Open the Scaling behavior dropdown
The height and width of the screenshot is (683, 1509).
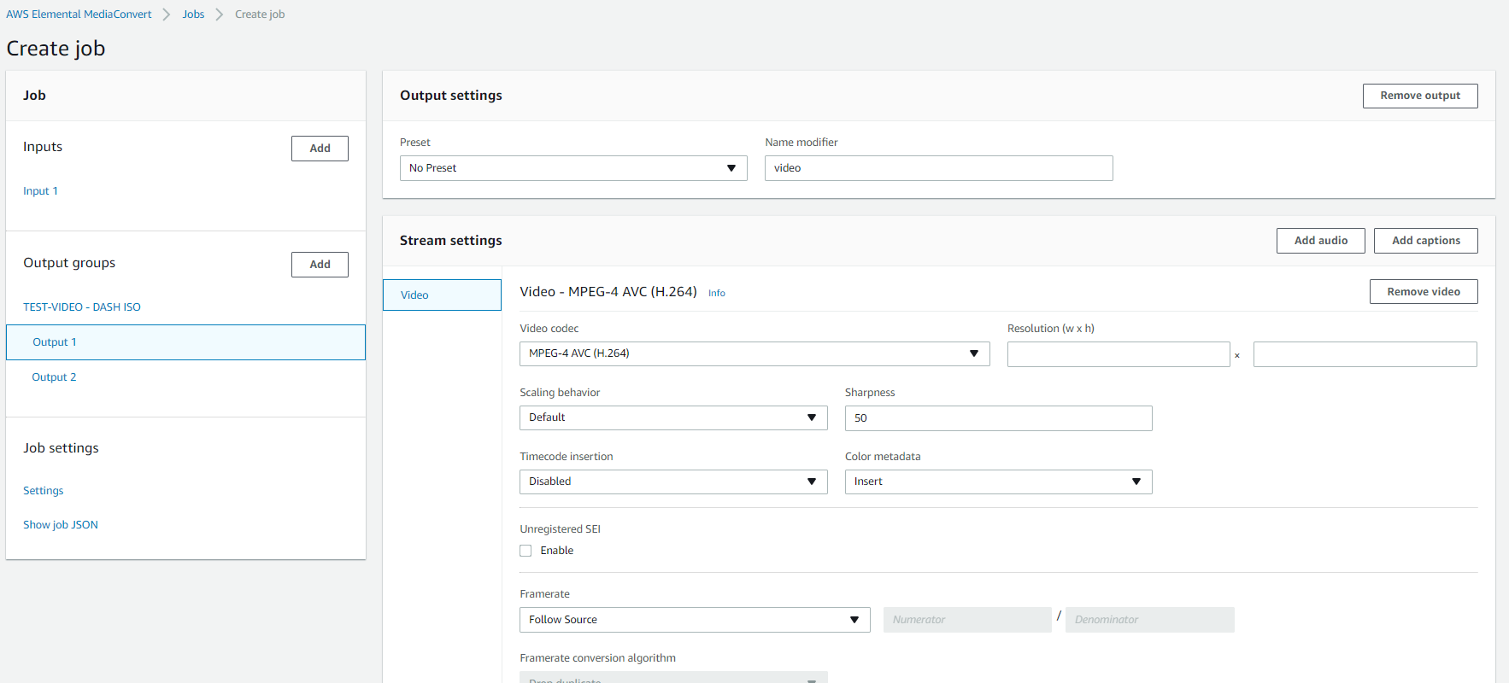pyautogui.click(x=672, y=417)
